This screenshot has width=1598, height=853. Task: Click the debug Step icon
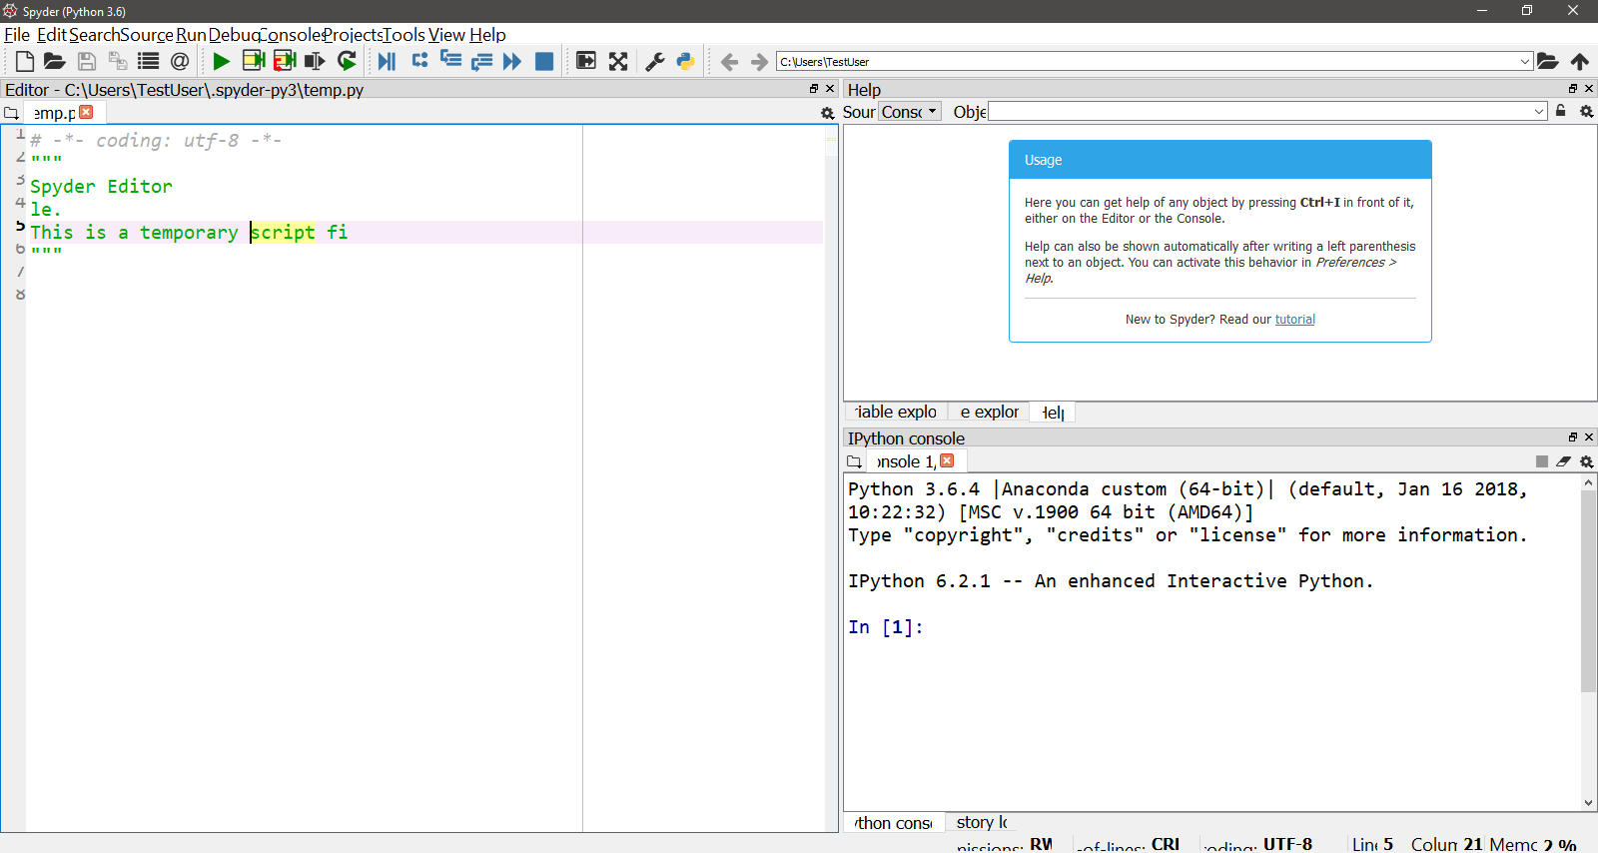coord(419,60)
